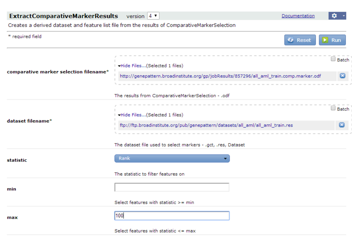Click the Reset refresh arrows icon
Image resolution: width=352 pixels, height=237 pixels.
click(290, 40)
